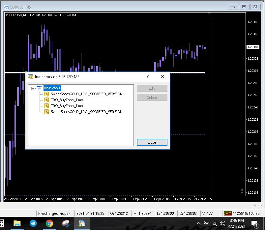Open the EURUSD,M5 chart triangle dropdown
Image resolution: width=265 pixels, height=230 pixels.
pyautogui.click(x=7, y=15)
